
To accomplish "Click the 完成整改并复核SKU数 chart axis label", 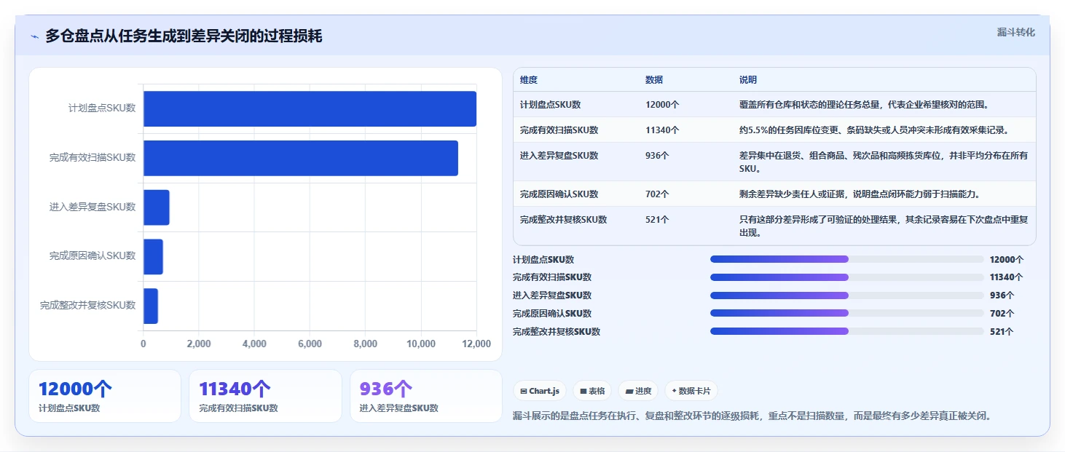I will tap(88, 306).
